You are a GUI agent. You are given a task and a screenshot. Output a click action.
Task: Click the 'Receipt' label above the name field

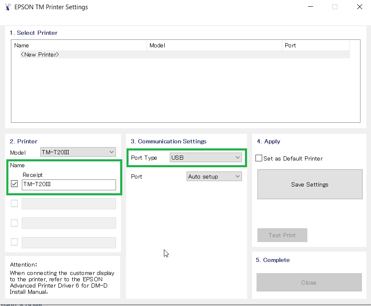(x=33, y=175)
